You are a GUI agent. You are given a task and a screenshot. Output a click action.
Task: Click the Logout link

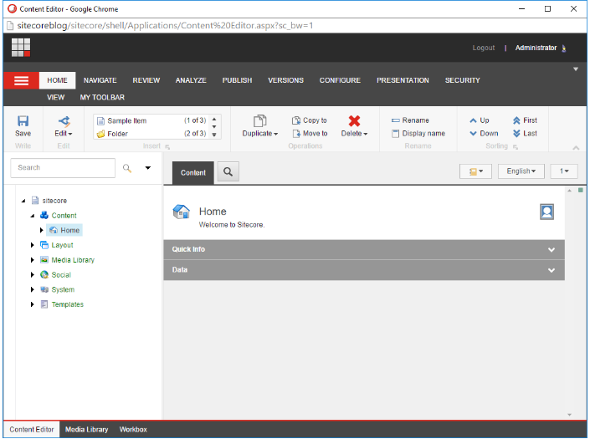tap(484, 48)
